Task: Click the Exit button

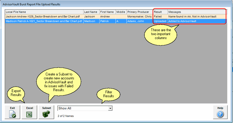Action: [x=12, y=112]
